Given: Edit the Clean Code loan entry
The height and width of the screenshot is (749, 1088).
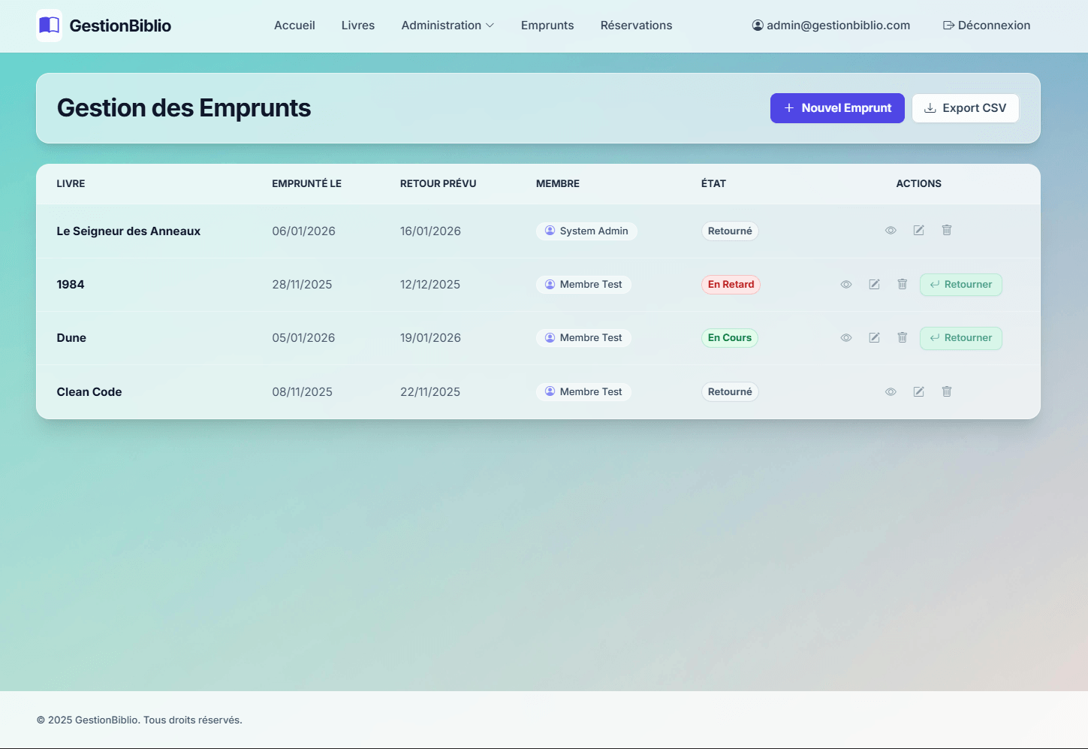Looking at the screenshot, I should click(x=918, y=392).
